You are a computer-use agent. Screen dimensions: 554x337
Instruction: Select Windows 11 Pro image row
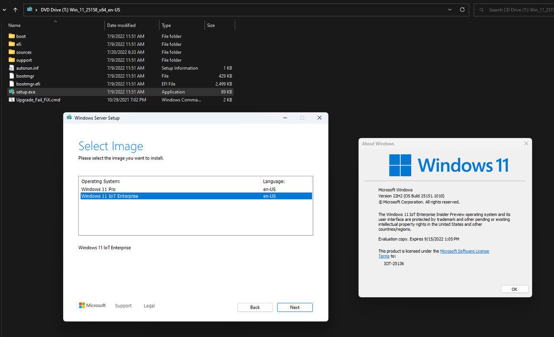[196, 189]
